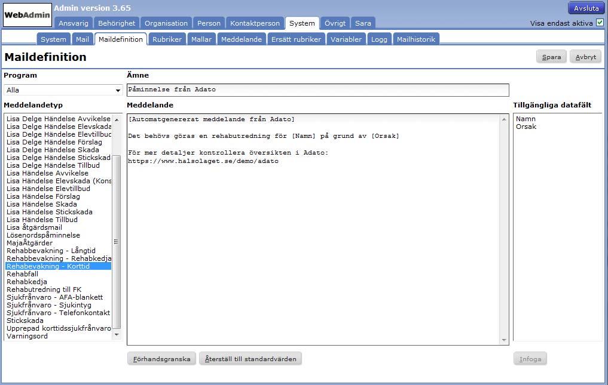This screenshot has width=608, height=385.
Task: Select Rehabutredning till FK
Action: 59,289
